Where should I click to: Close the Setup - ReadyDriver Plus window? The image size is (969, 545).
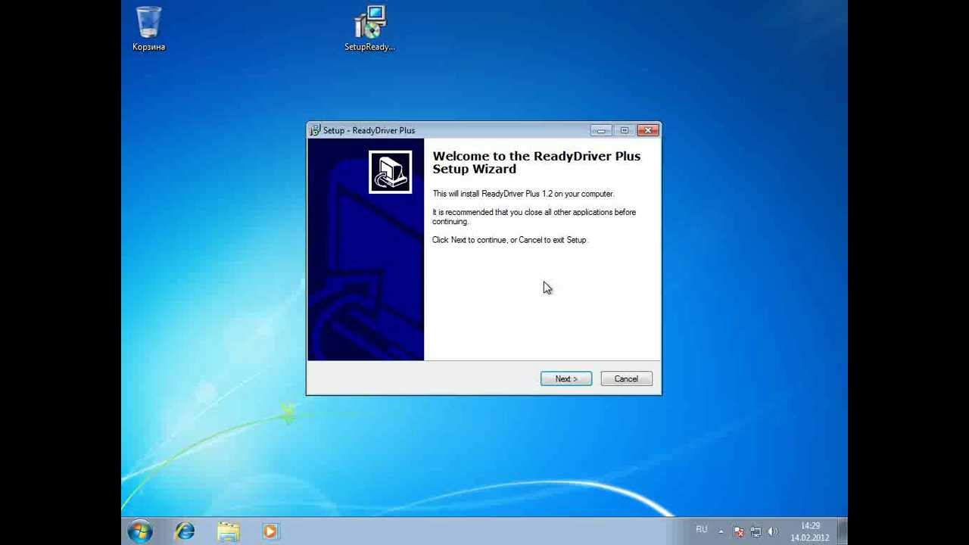pos(648,130)
